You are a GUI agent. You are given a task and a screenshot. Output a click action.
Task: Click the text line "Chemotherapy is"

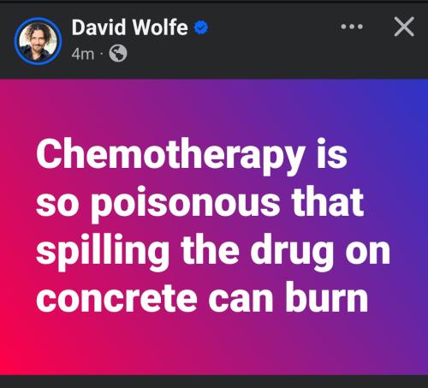(x=192, y=156)
